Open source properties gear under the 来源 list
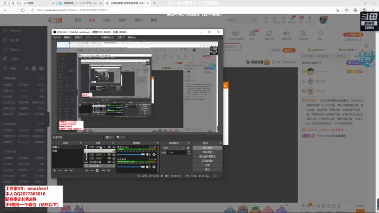Screen dimensions: 379x213 (x=97, y=170)
